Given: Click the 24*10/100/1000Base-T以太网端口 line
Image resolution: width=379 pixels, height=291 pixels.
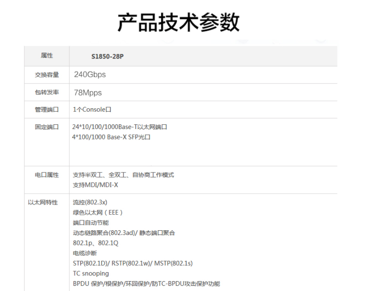Looking at the screenshot, I should tap(120, 127).
